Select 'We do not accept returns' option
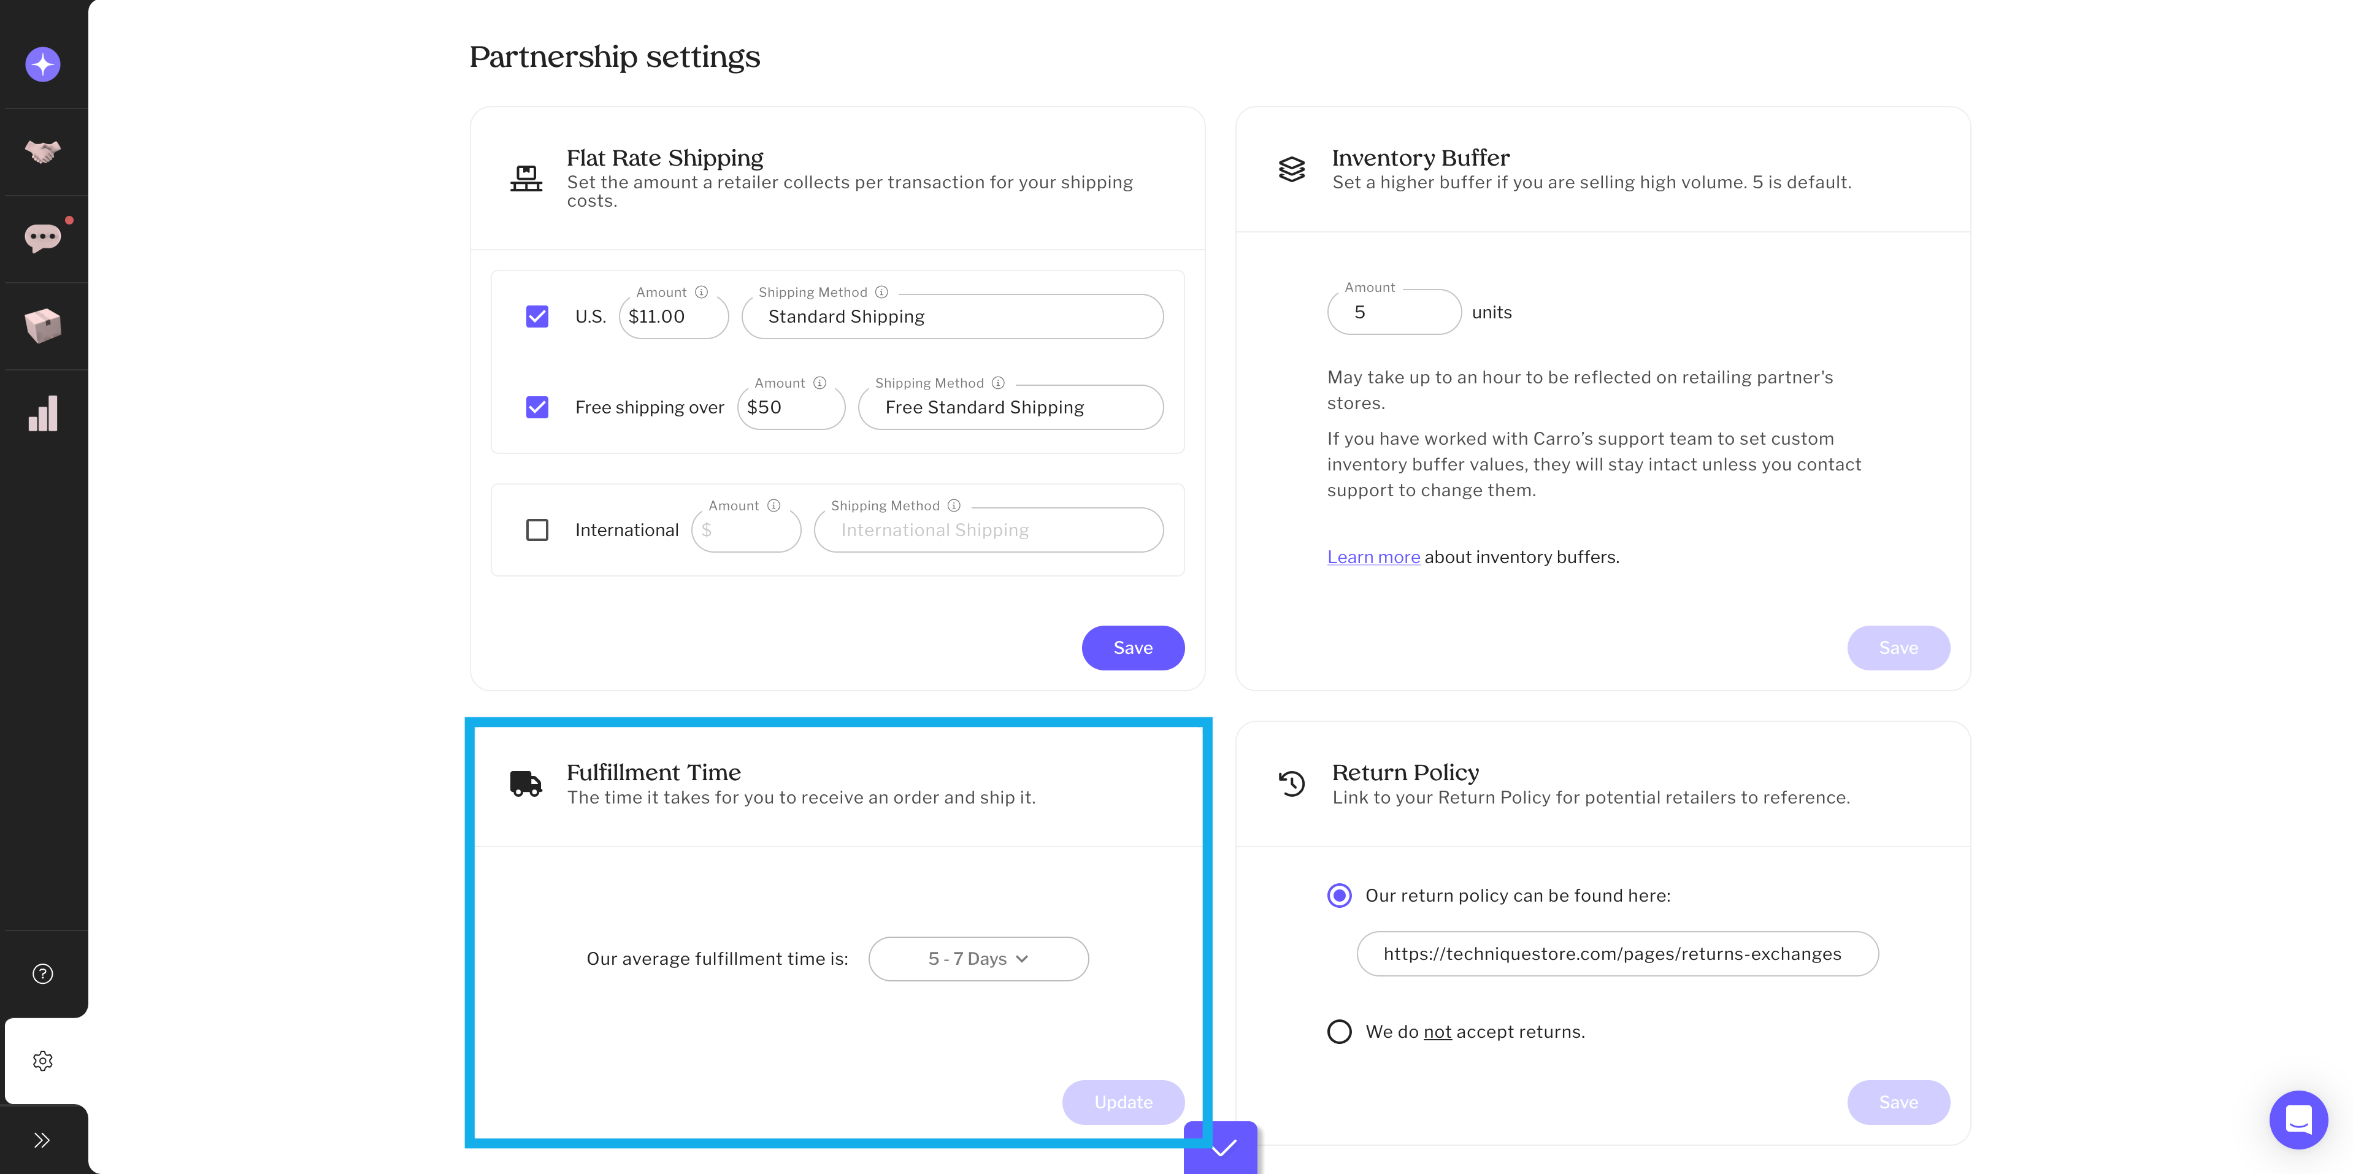This screenshot has height=1174, width=2353. pos(1339,1032)
